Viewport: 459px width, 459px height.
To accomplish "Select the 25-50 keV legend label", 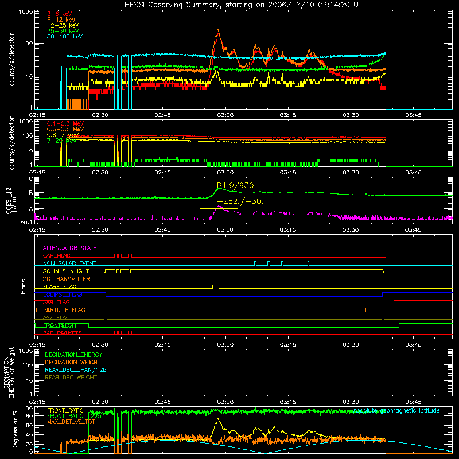I will coord(63,31).
